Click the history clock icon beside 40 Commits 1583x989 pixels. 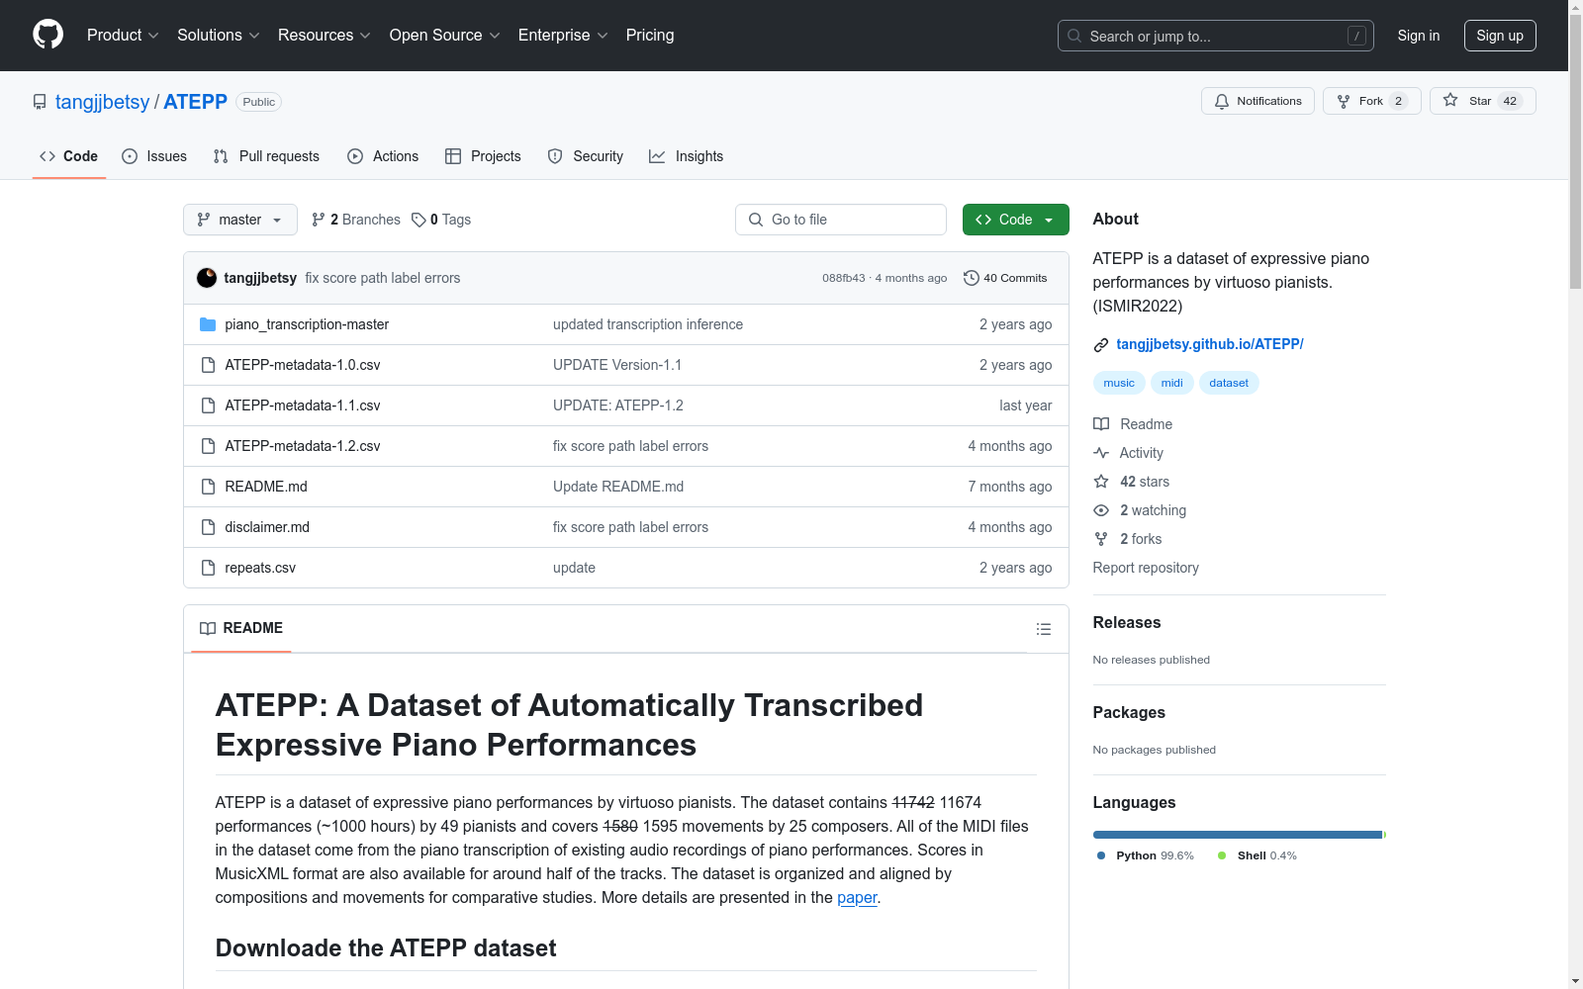pos(972,278)
